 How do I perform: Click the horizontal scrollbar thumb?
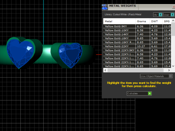pos(136,70)
